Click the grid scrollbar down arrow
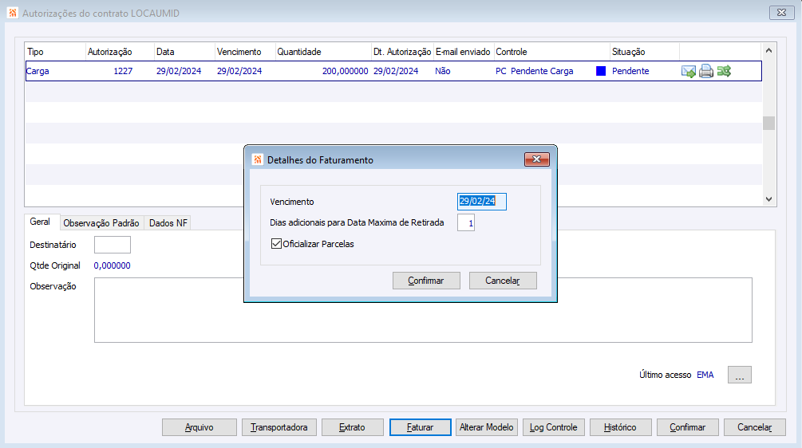 click(x=768, y=199)
